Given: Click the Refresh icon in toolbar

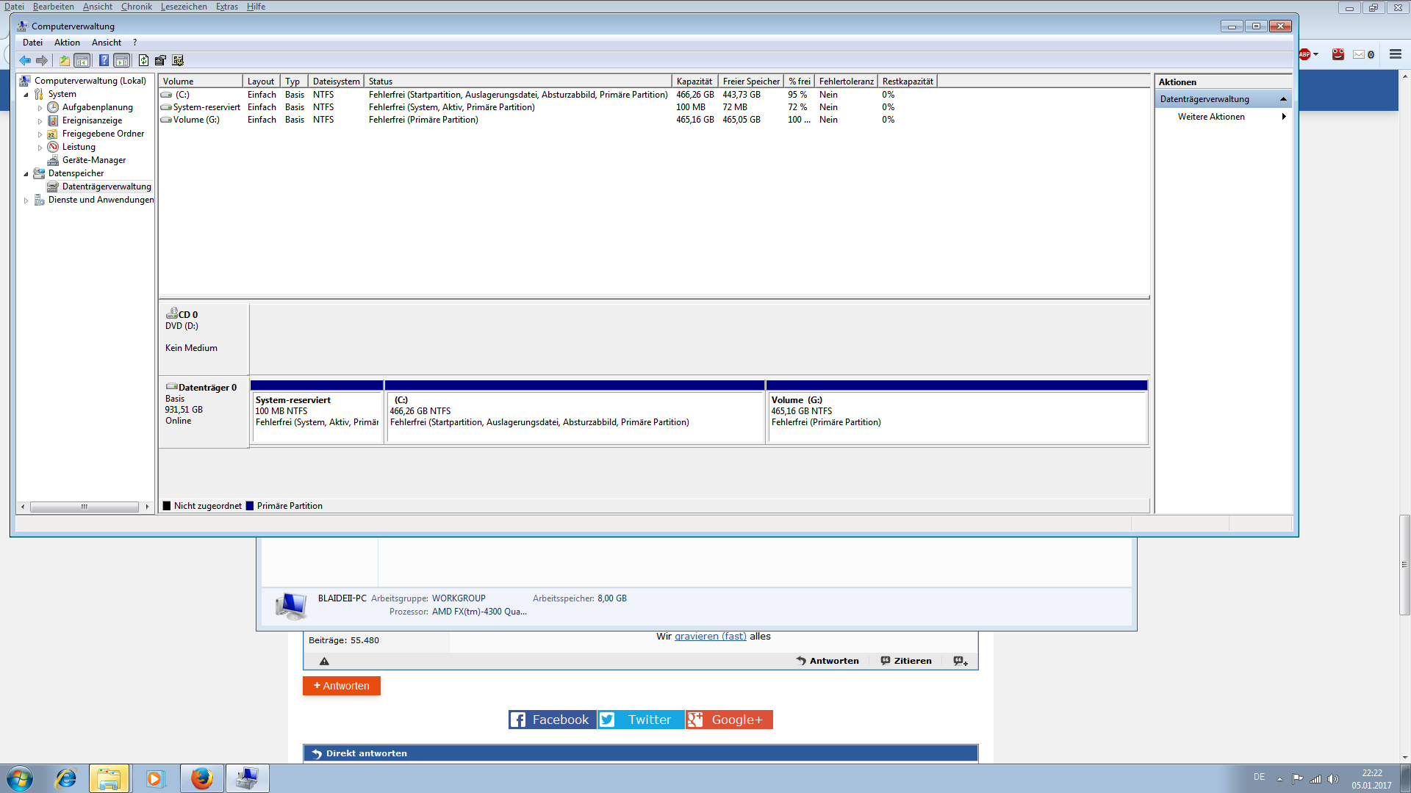Looking at the screenshot, I should [143, 60].
